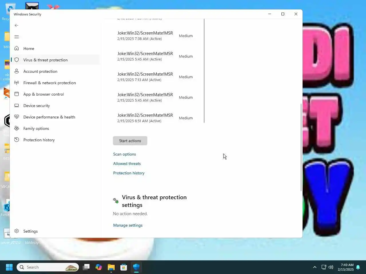Open the hamburger navigation menu
The height and width of the screenshot is (274, 366).
17,37
